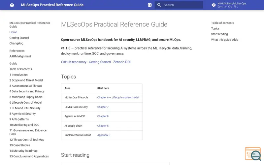Click the search magnifier icon
The image size is (264, 165).
(159, 5)
